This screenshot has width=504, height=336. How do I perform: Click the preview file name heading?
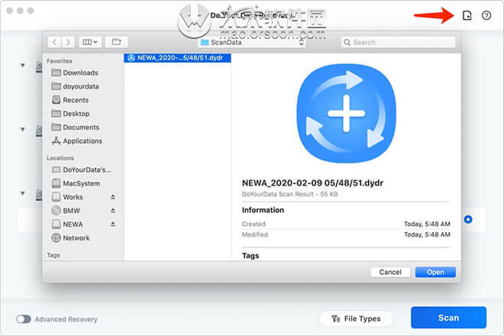[312, 183]
